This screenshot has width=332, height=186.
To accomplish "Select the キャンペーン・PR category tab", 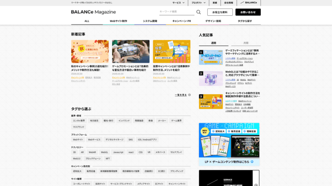I will click(x=181, y=21).
